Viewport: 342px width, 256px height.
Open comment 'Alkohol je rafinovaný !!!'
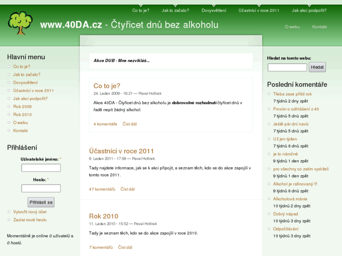[x=295, y=184]
